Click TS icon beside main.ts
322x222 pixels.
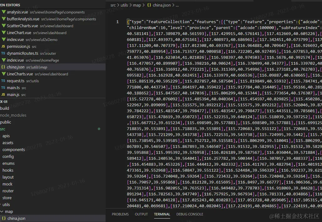(x=3, y=88)
